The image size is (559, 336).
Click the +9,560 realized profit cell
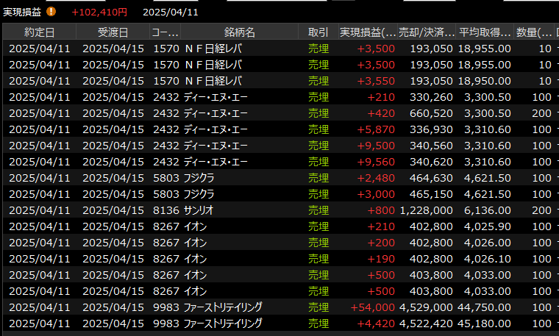coord(377,161)
